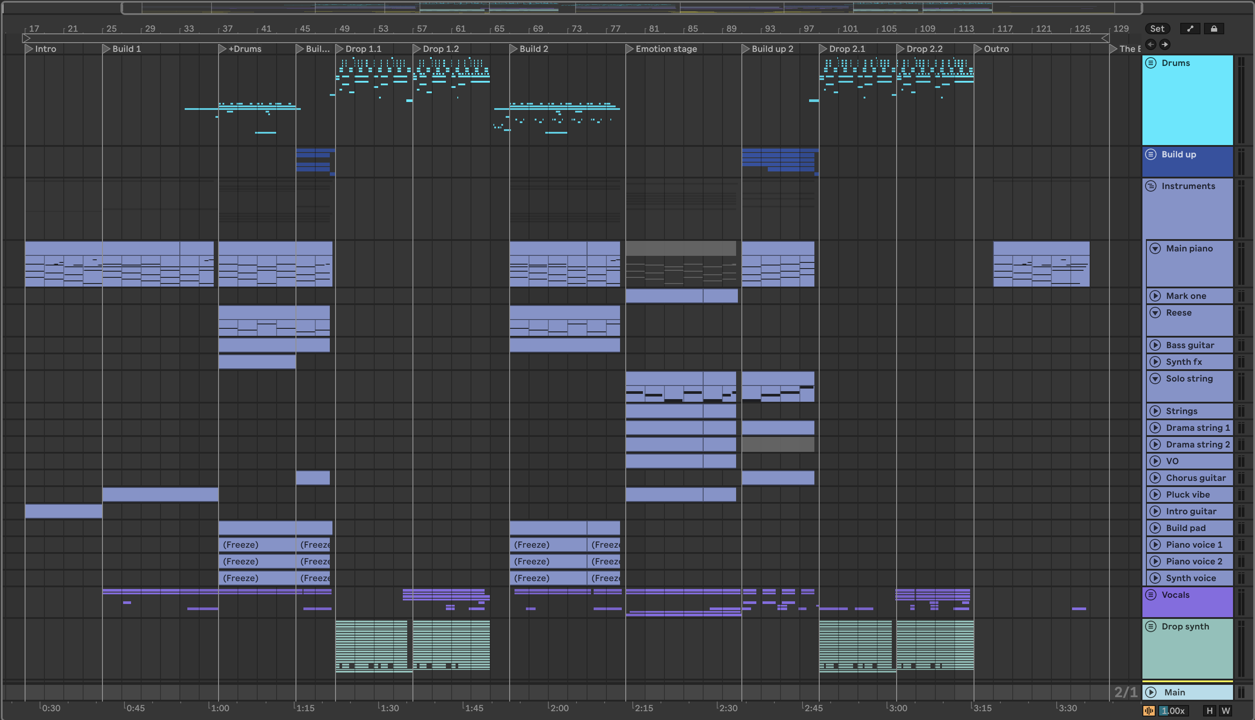Click the Lock Envelopes padlock icon
The width and height of the screenshot is (1255, 720).
(x=1214, y=29)
